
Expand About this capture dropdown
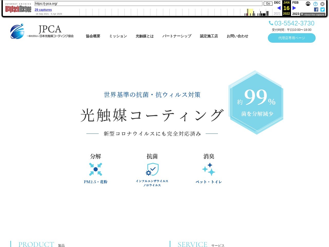pos(313,15)
